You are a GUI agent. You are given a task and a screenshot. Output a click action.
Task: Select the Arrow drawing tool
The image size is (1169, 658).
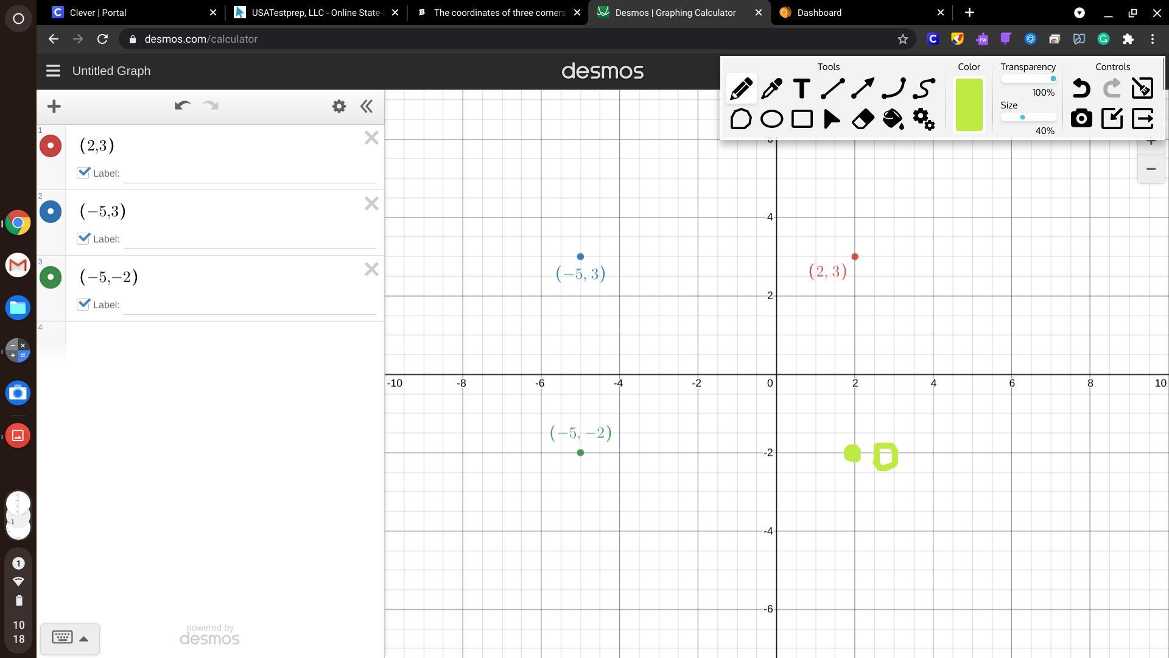(x=862, y=89)
